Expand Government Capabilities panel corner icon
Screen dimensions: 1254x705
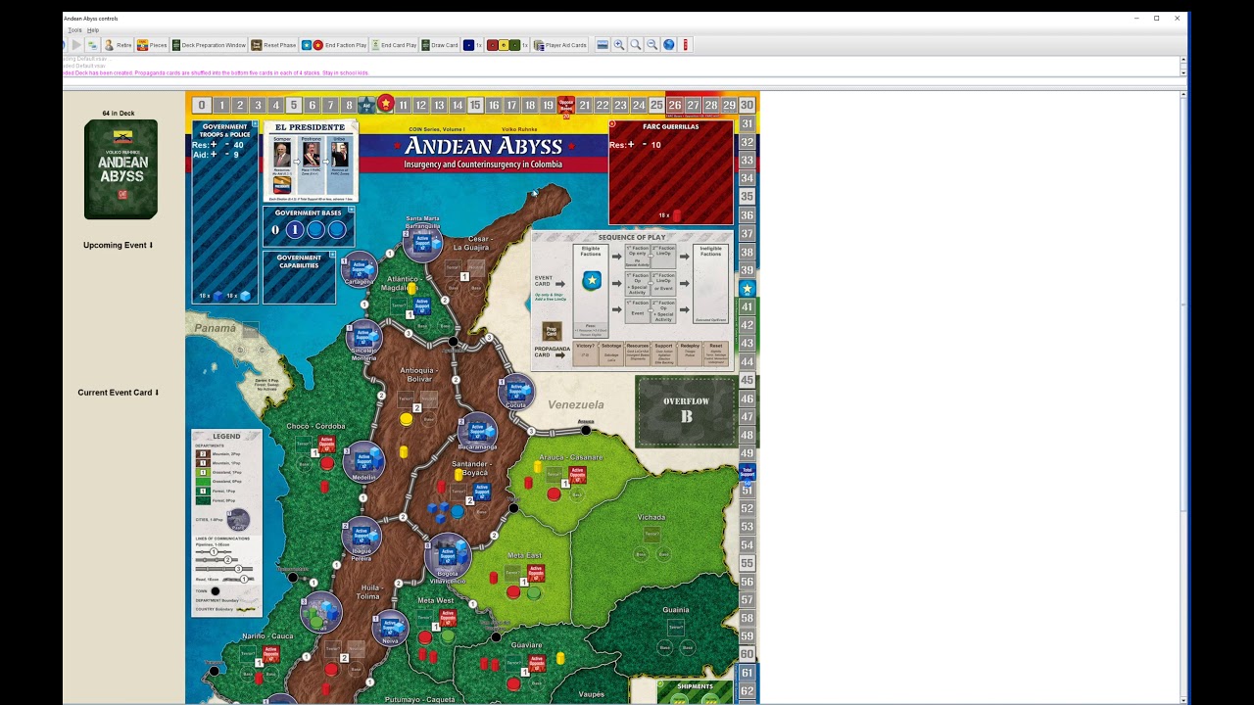pyautogui.click(x=333, y=255)
